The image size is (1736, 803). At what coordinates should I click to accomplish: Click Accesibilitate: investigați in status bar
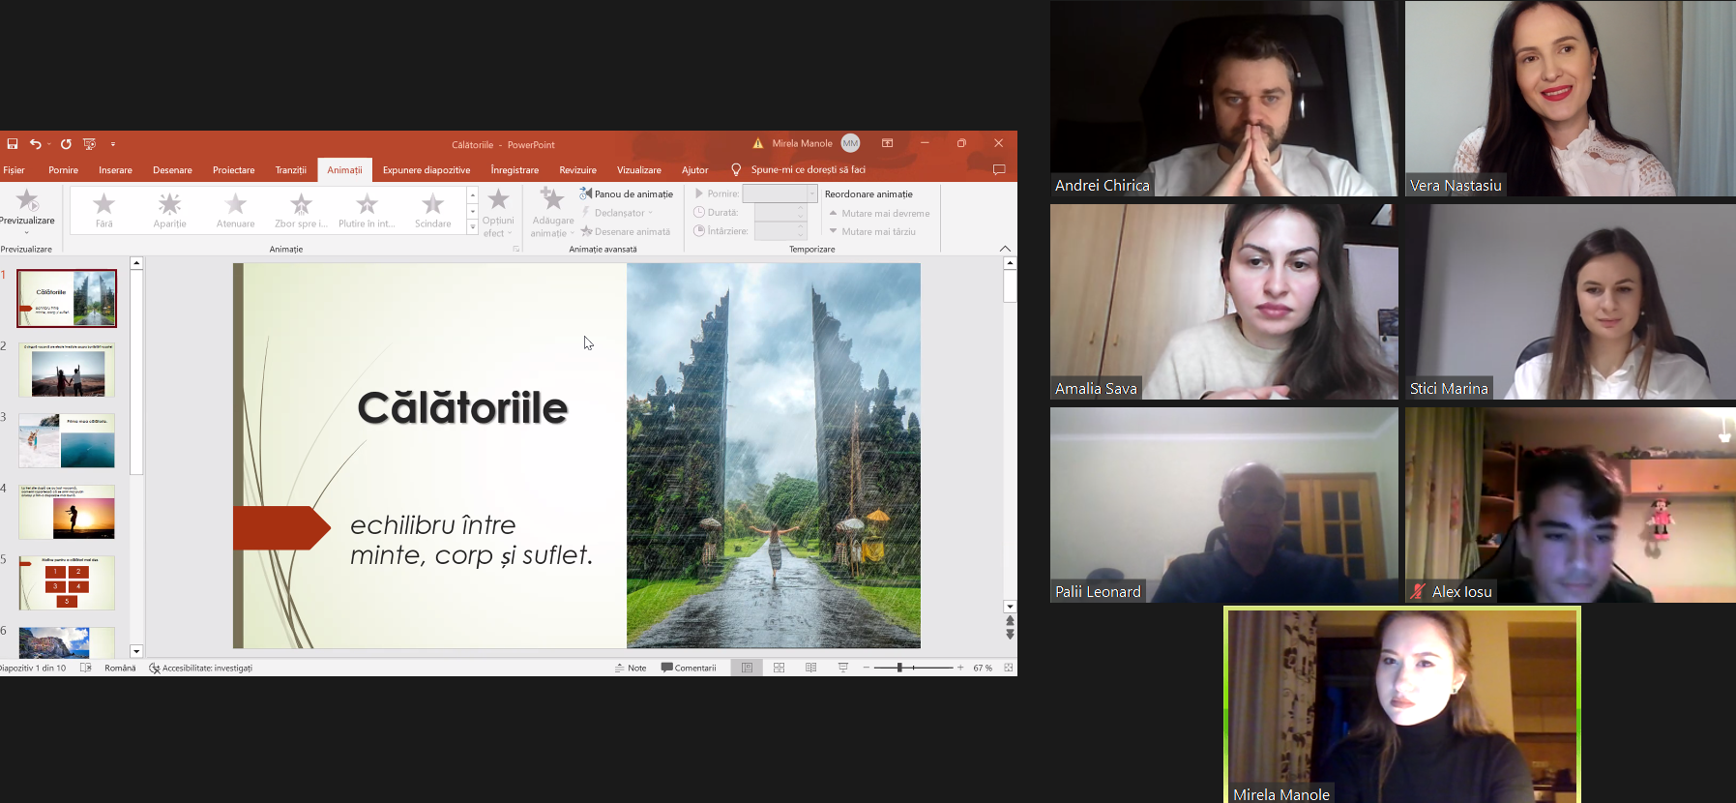pyautogui.click(x=201, y=668)
